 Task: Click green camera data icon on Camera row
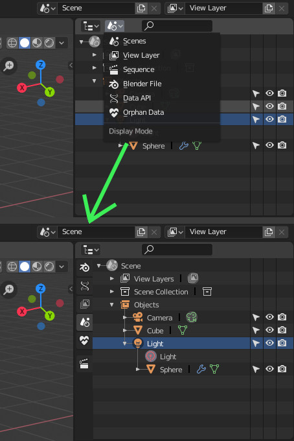pyautogui.click(x=192, y=317)
